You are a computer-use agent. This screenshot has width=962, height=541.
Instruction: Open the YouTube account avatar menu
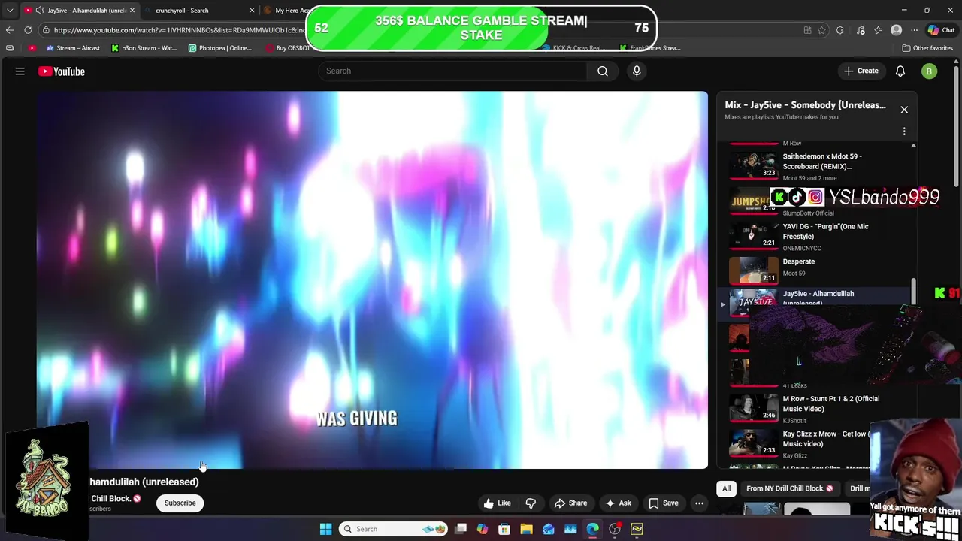(x=930, y=71)
